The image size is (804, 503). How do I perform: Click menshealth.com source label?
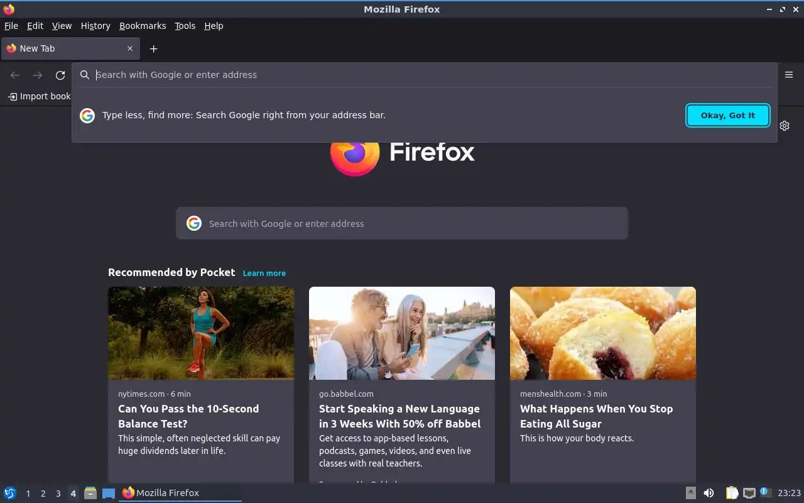[x=551, y=394]
